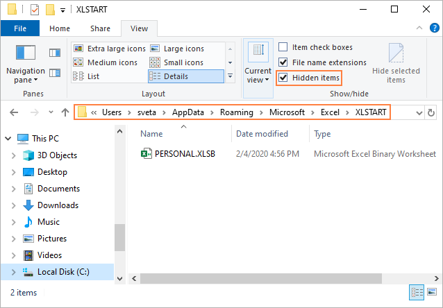Open the File menu tab
This screenshot has height=308, width=443.
point(21,28)
